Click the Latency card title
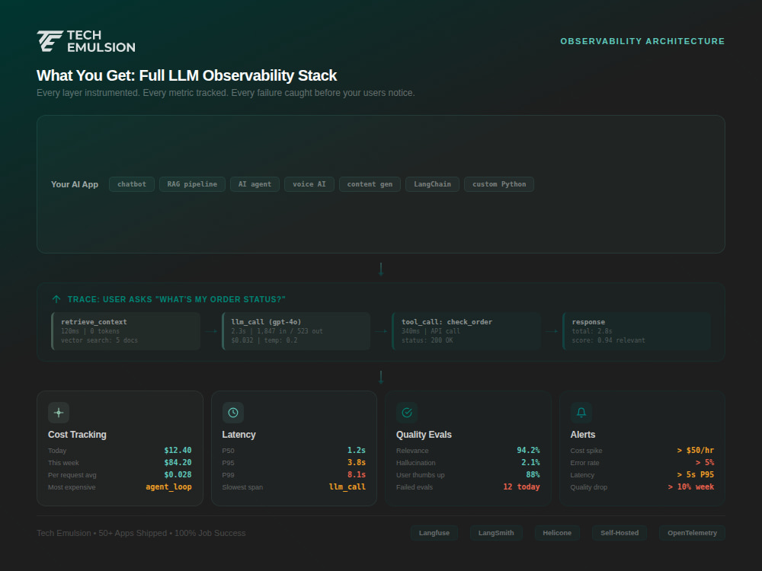 coord(239,435)
